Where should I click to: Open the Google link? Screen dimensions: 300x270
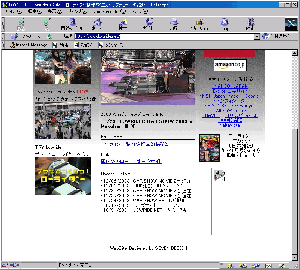click(x=250, y=96)
